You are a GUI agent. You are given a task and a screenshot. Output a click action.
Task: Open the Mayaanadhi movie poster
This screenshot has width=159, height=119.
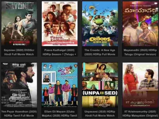pyautogui.click(x=140, y=23)
